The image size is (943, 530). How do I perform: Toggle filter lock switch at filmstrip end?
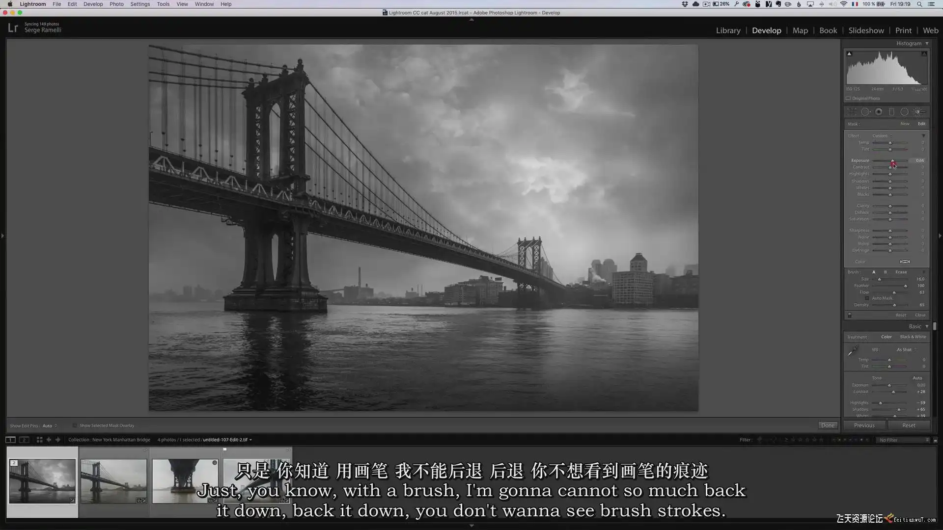935,440
